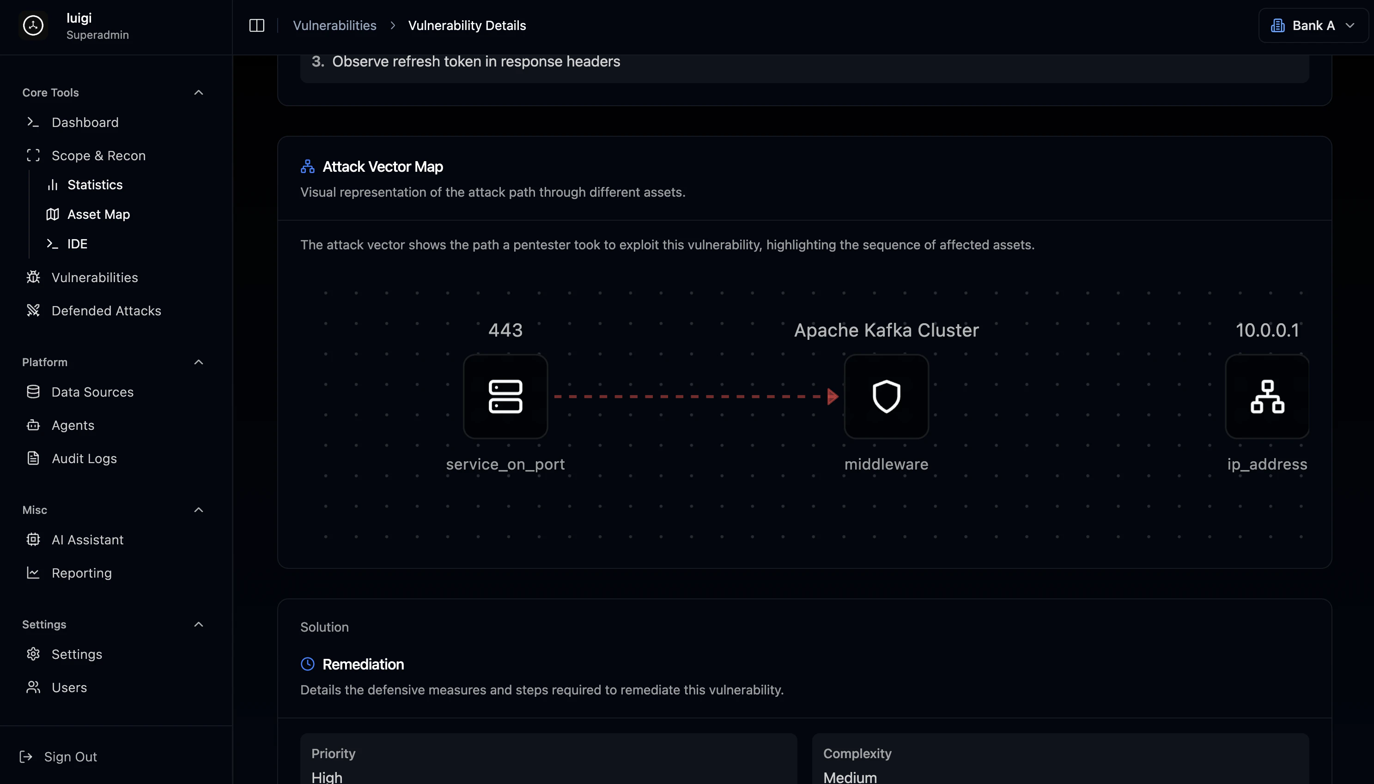Open the luigi Superadmin profile avatar
Image resolution: width=1374 pixels, height=784 pixels.
point(32,25)
